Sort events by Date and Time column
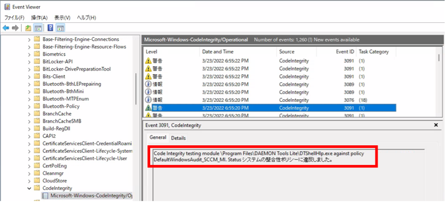446x202 pixels. pos(238,52)
